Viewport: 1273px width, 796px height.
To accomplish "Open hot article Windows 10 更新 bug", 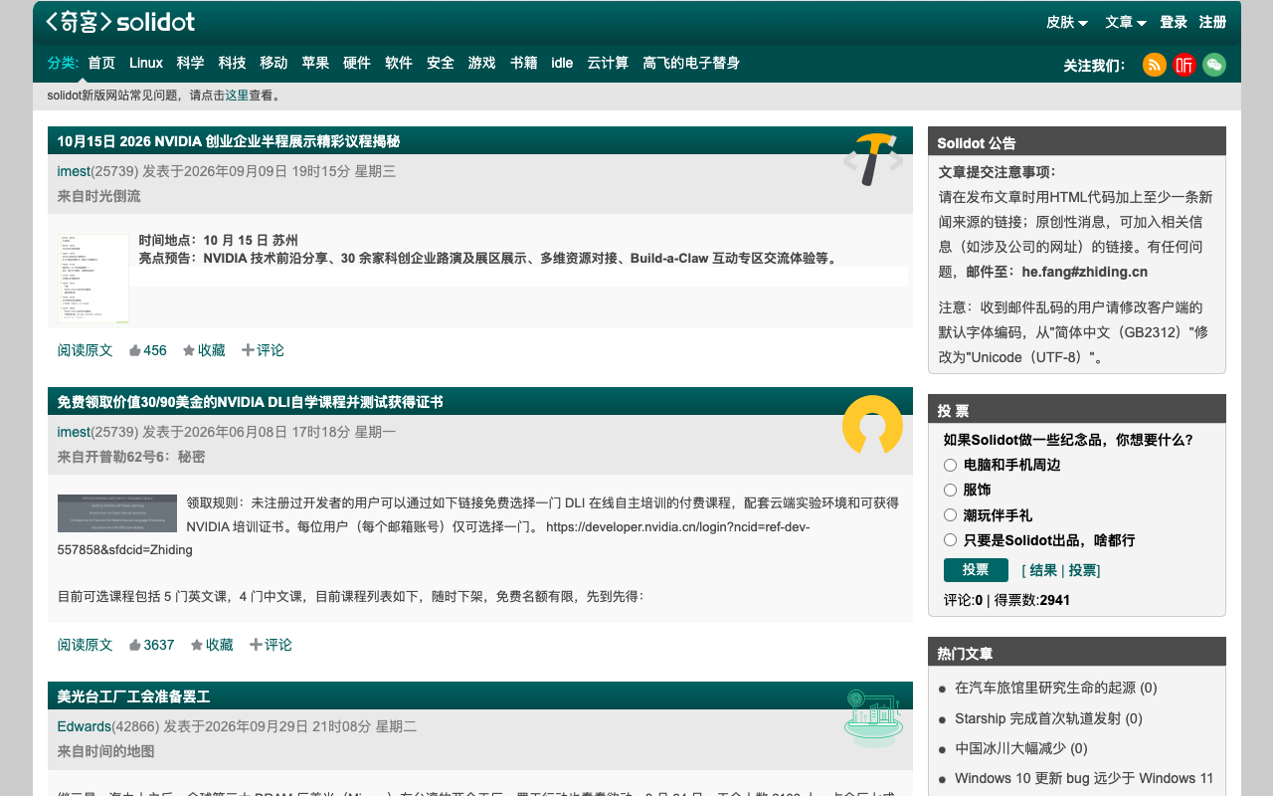I will 1084,778.
